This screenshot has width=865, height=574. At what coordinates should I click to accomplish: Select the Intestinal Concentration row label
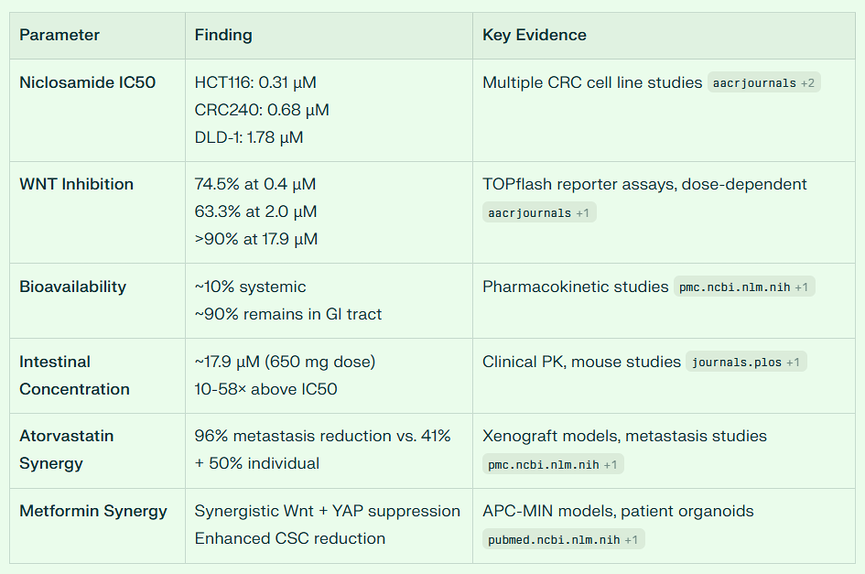point(74,375)
